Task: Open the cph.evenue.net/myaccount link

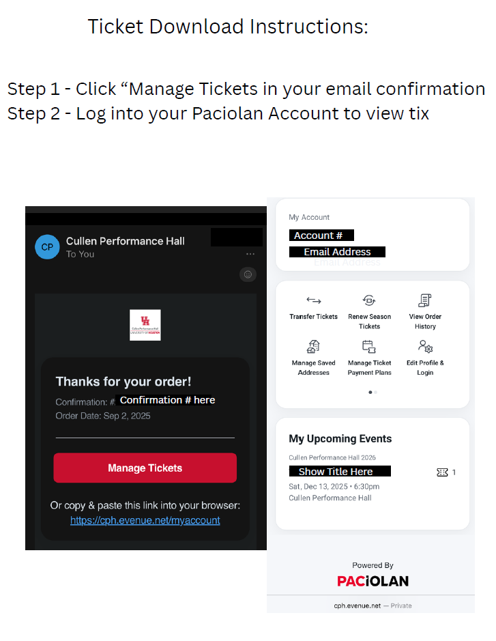Action: [145, 520]
